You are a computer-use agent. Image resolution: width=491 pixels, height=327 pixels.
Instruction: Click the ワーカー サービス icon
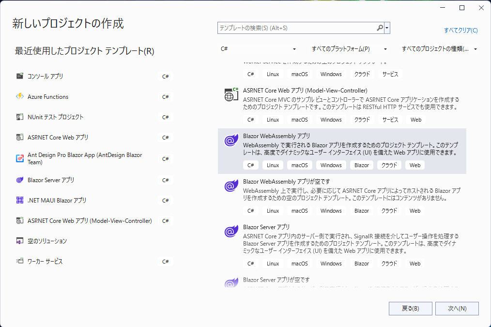click(20, 261)
